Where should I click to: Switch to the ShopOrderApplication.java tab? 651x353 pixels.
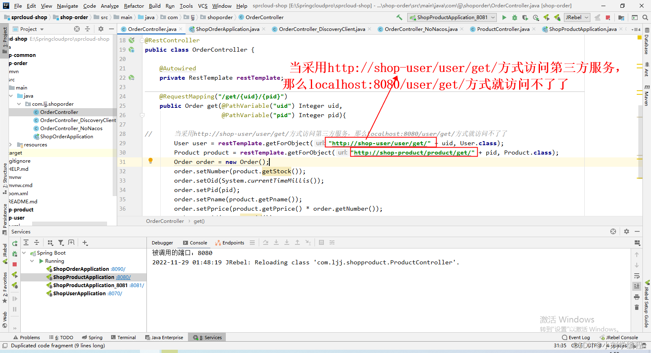point(227,29)
